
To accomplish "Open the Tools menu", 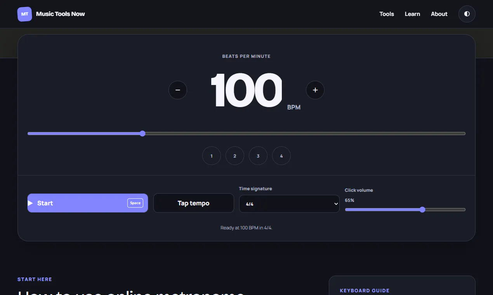I will click(x=387, y=14).
